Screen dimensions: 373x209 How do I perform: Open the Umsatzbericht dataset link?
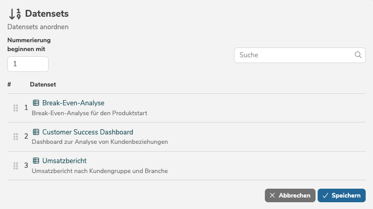[64, 161]
